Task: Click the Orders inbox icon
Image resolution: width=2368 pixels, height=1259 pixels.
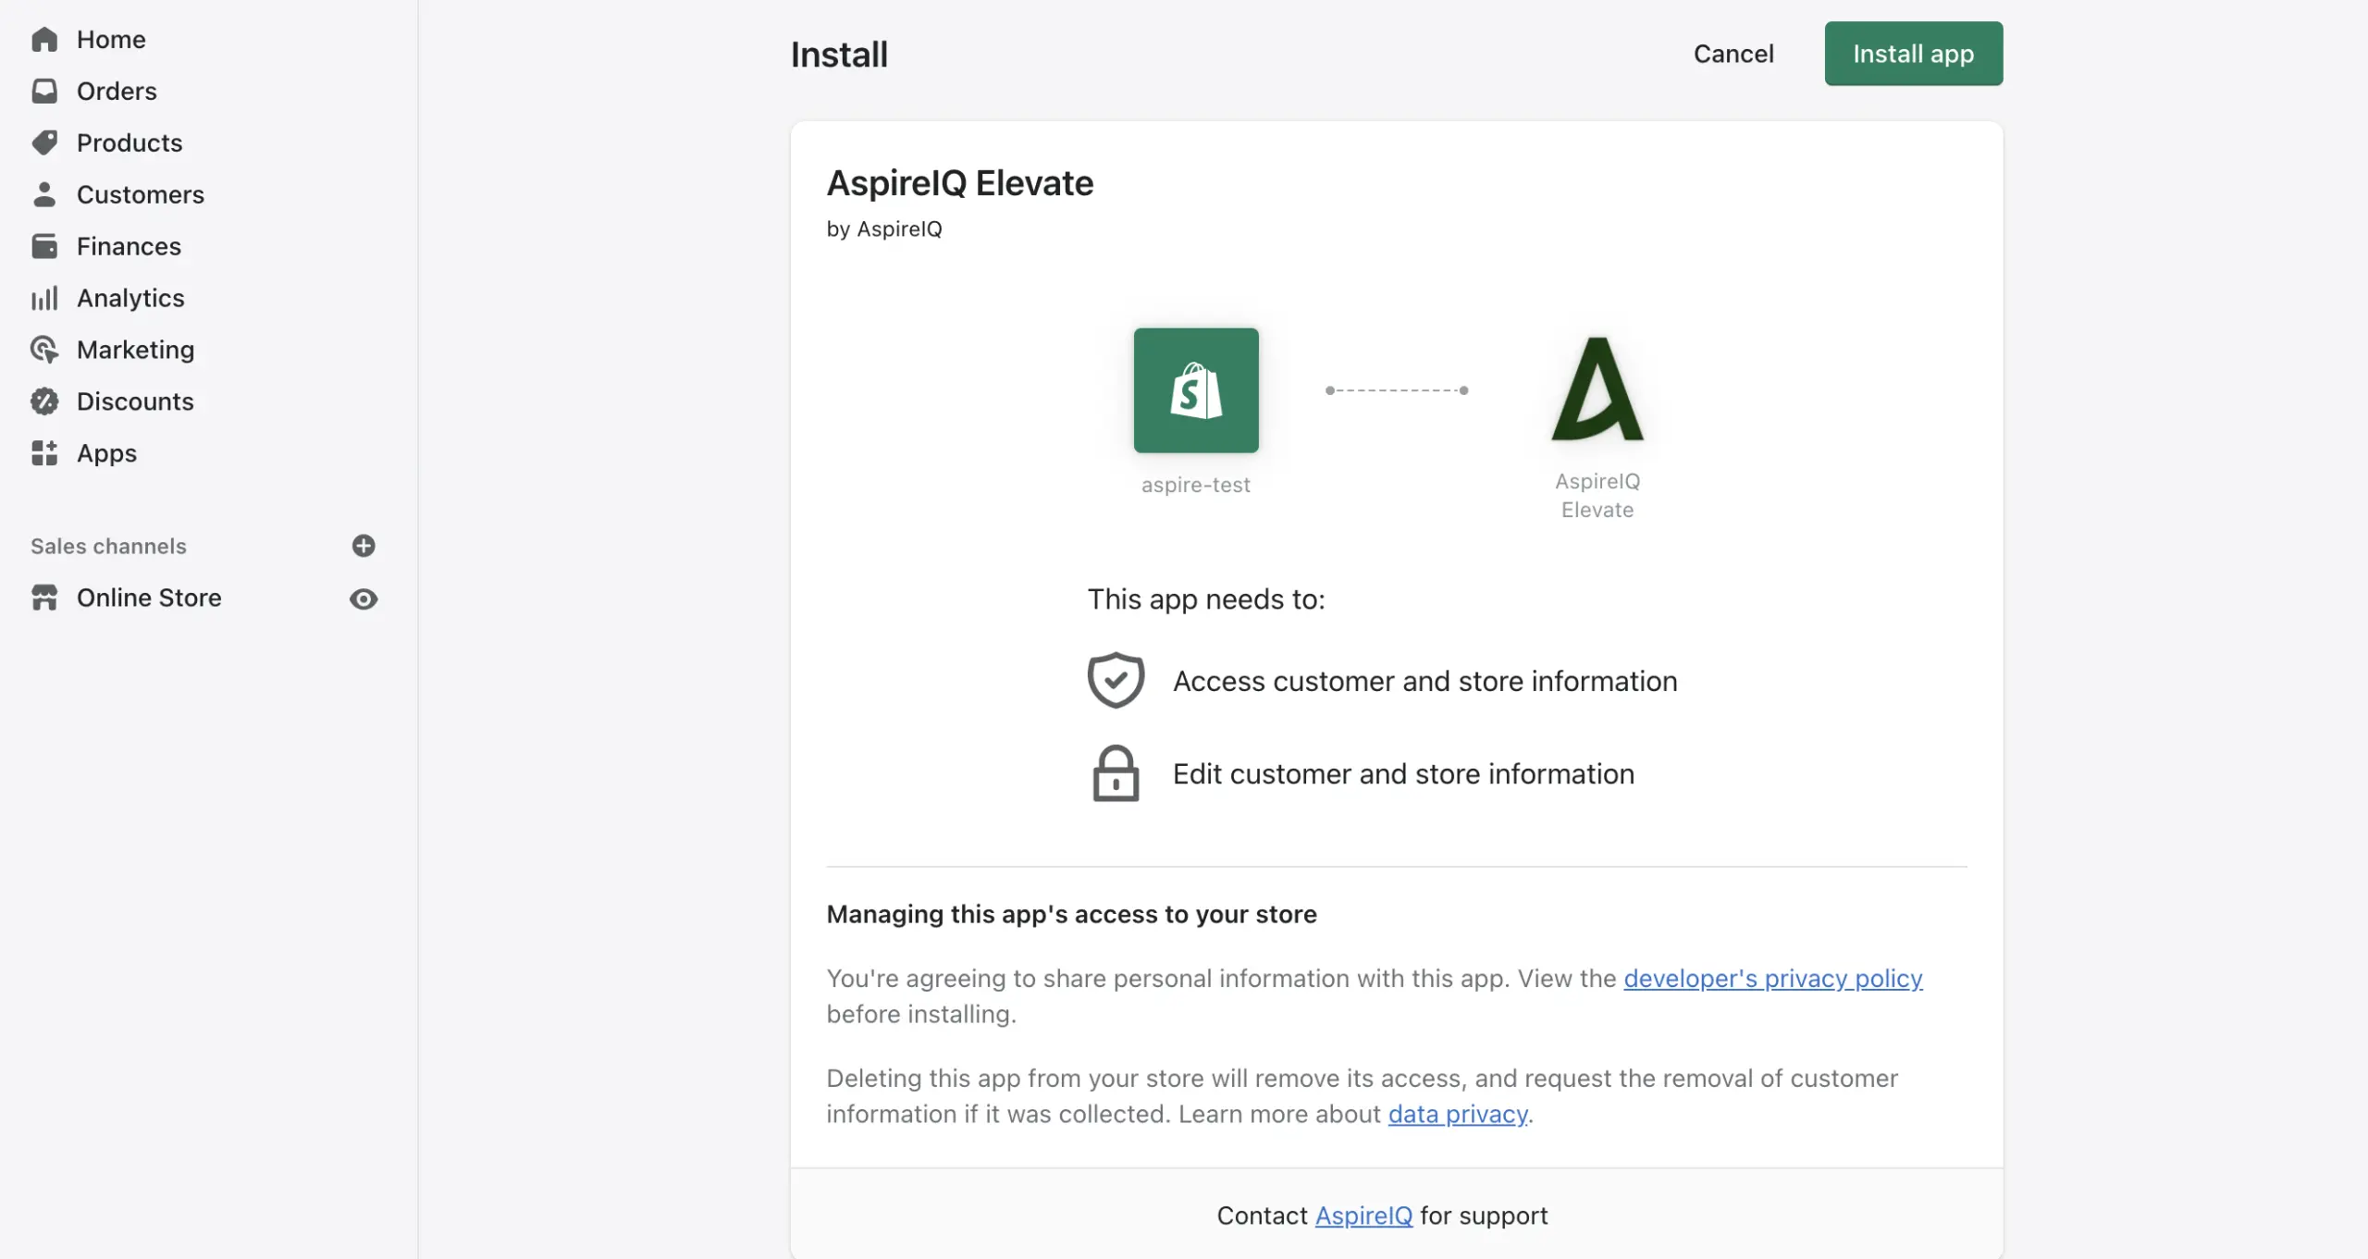Action: click(x=43, y=92)
